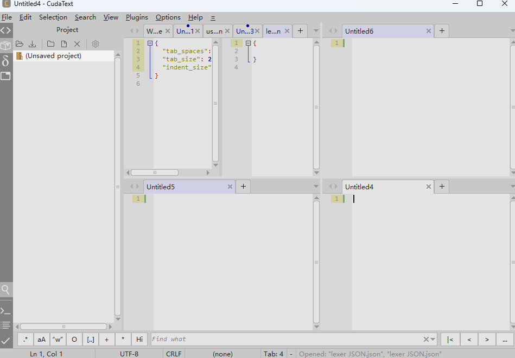
Task: Open the Validate checkmark panel icon
Action: click(5, 341)
